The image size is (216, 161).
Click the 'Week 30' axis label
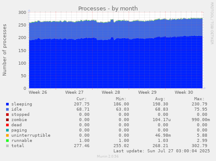click(x=184, y=92)
